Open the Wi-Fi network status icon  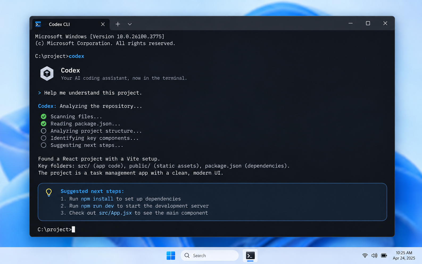(365, 255)
